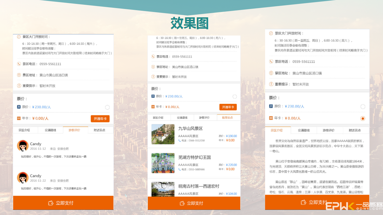
Task: Click the 重要提示 alert icon in left mockup
Action: [x=19, y=86]
